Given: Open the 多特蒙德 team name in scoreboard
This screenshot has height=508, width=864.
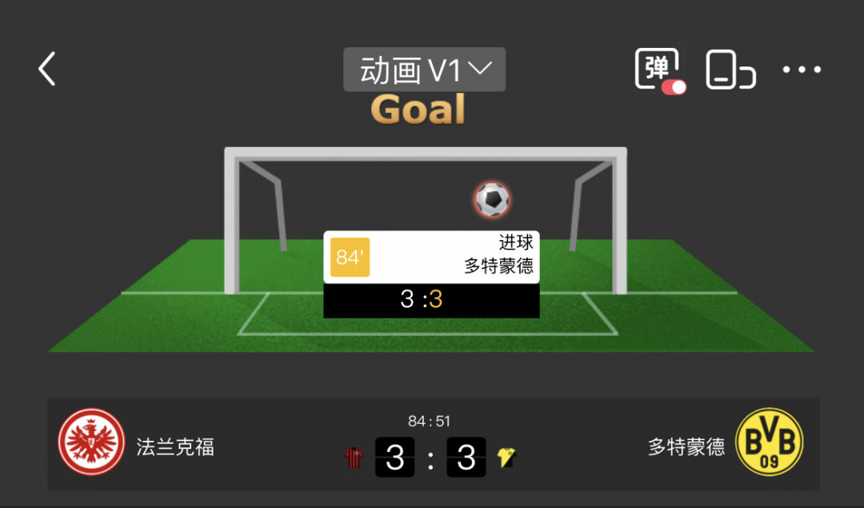Looking at the screenshot, I should click(x=686, y=447).
